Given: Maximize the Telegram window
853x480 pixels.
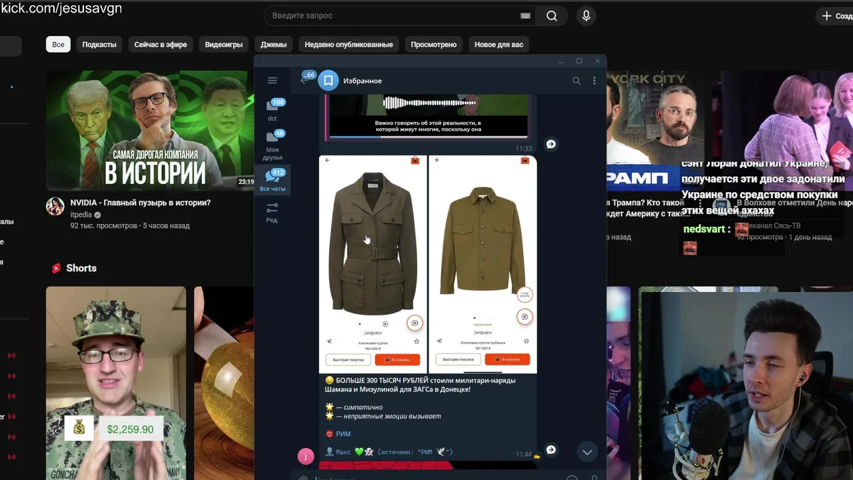Looking at the screenshot, I should coord(579,61).
